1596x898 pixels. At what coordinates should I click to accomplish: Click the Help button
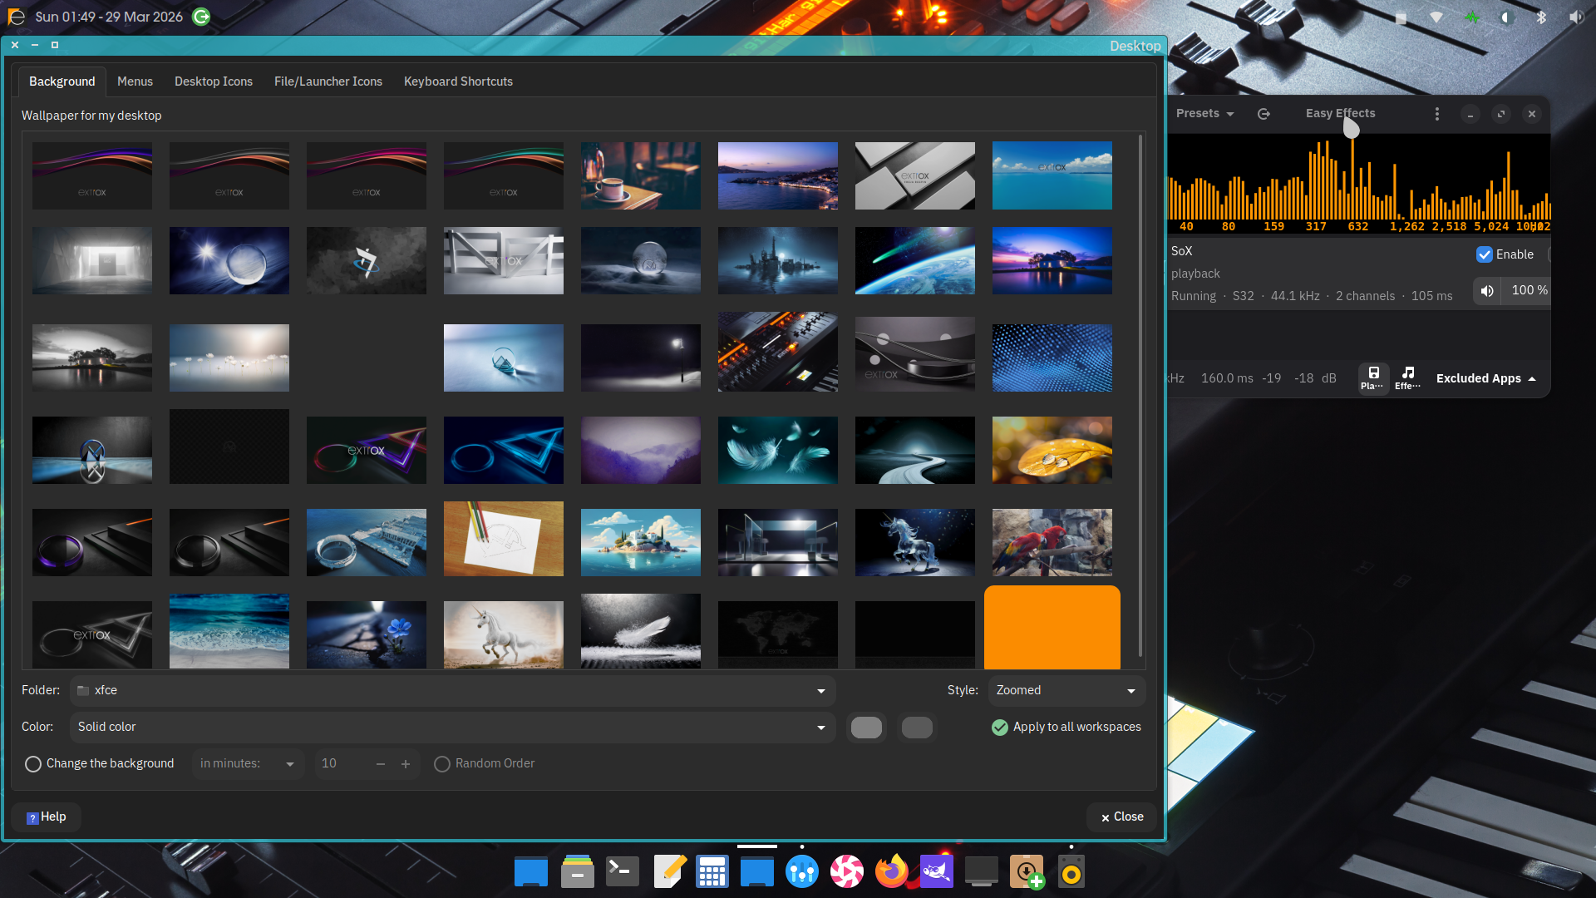47,817
